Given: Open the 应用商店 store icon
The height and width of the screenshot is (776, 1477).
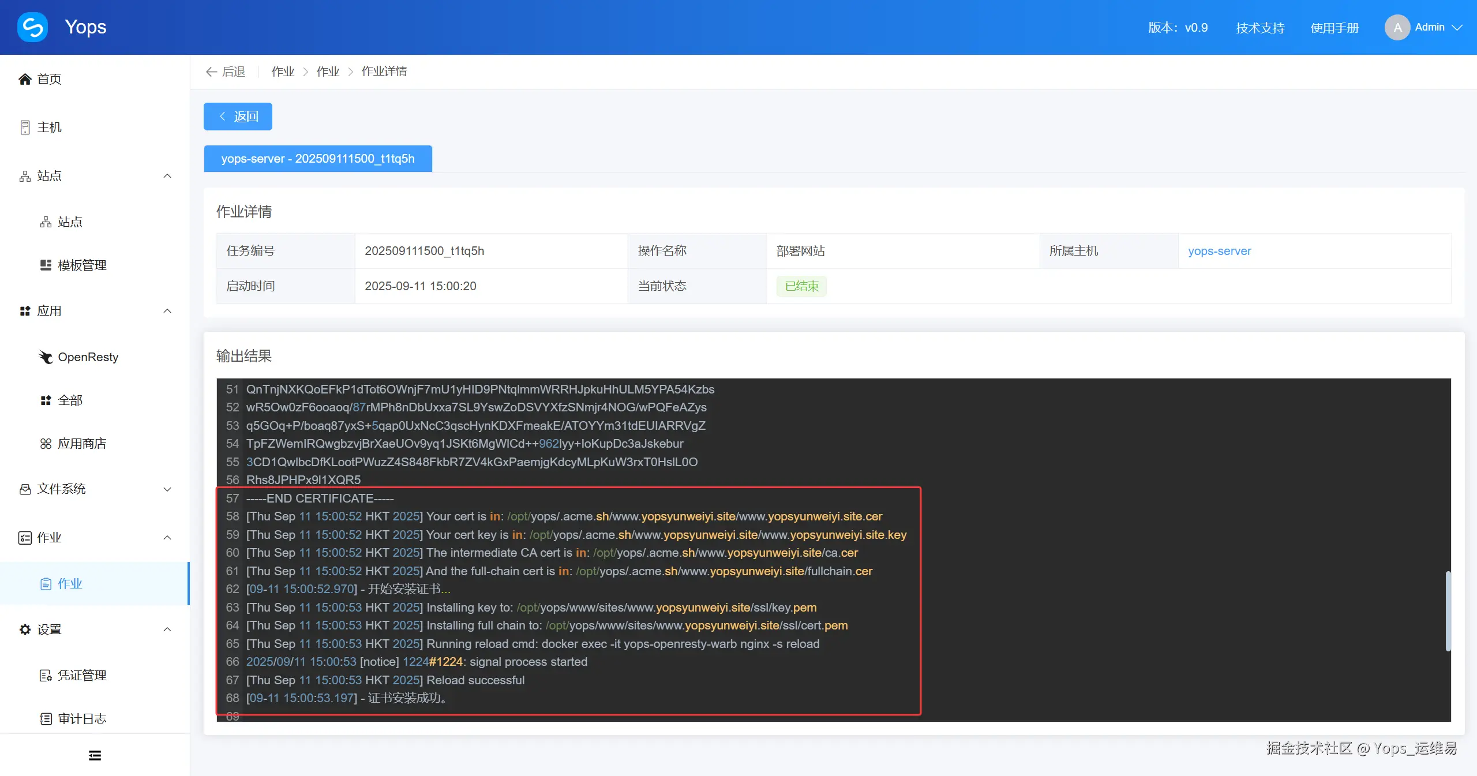Looking at the screenshot, I should click(x=46, y=444).
